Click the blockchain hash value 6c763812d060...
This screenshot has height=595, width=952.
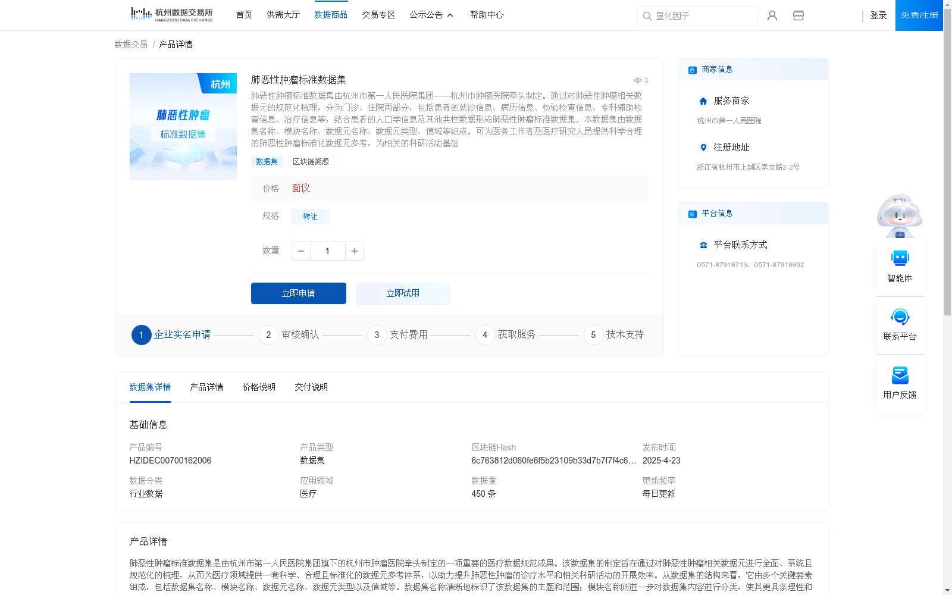pos(553,461)
